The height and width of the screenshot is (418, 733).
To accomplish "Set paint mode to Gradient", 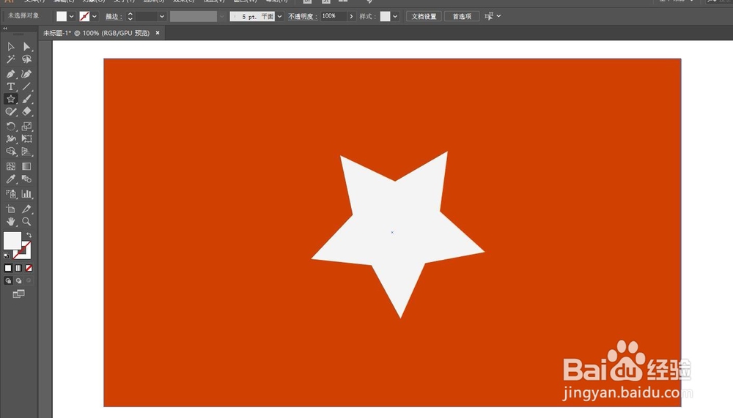I will click(18, 268).
